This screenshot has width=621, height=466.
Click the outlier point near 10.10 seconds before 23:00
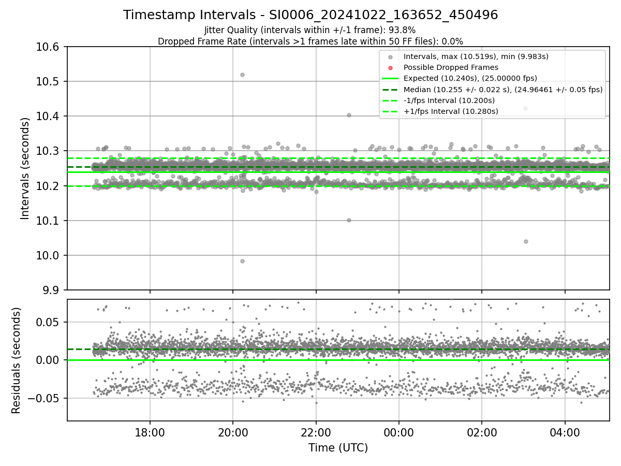(x=349, y=220)
